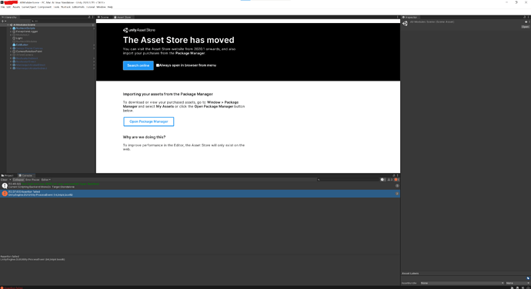The width and height of the screenshot is (531, 289).
Task: Open the Console panel options menu dots
Action: click(x=398, y=175)
